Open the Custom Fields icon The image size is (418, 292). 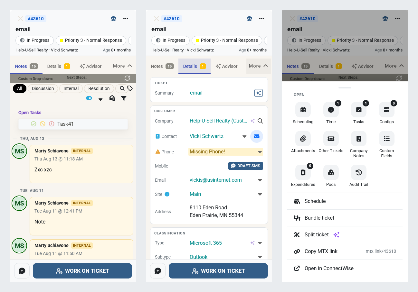pyautogui.click(x=387, y=139)
